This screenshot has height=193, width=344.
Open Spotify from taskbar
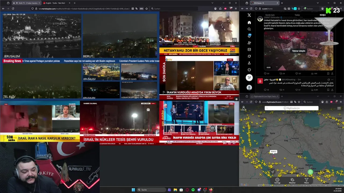193,190
